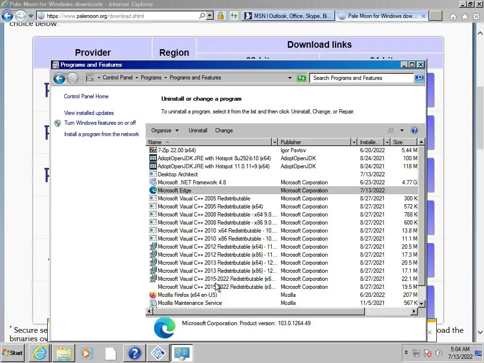Click the Desktop Architect program icon
The width and height of the screenshot is (484, 363).
[x=153, y=174]
